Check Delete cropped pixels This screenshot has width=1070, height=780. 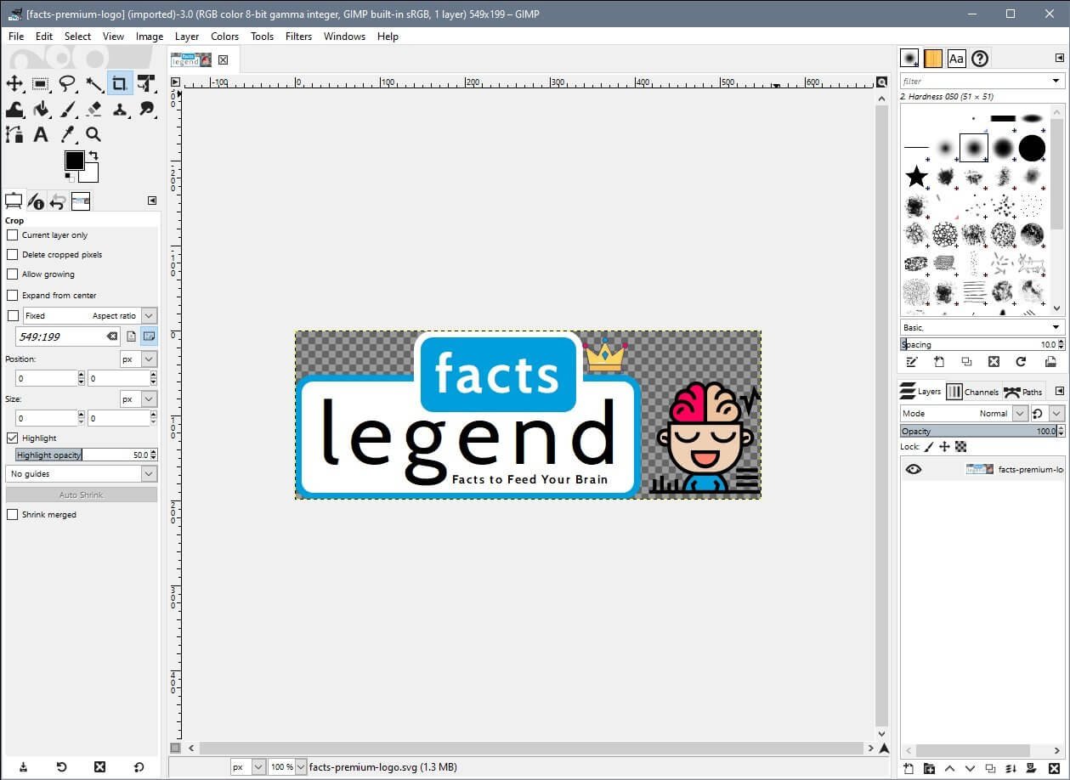12,255
